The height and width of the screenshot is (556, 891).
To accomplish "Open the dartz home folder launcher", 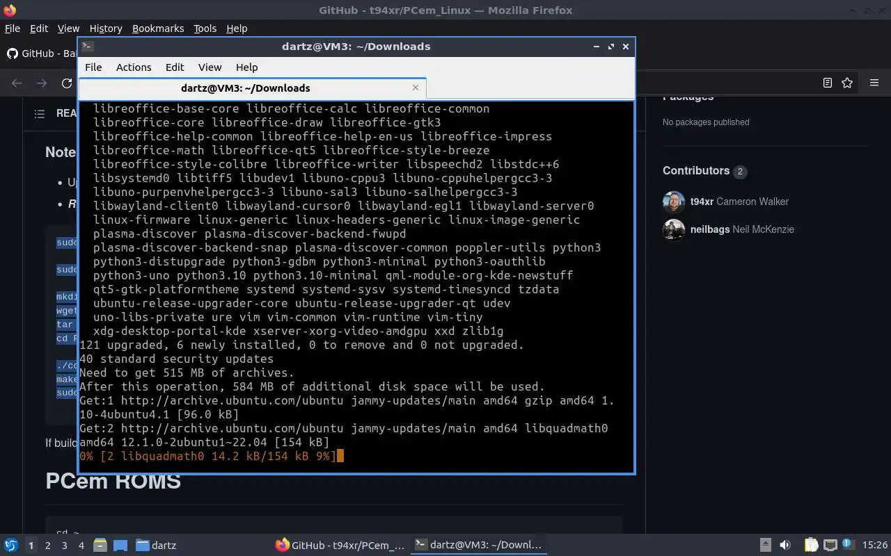I will coord(156,545).
